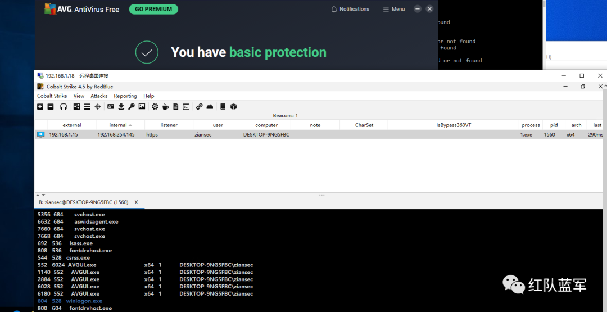Click the lsass.exe line in console
Viewport: 607px width, 312px height.
click(x=65, y=243)
